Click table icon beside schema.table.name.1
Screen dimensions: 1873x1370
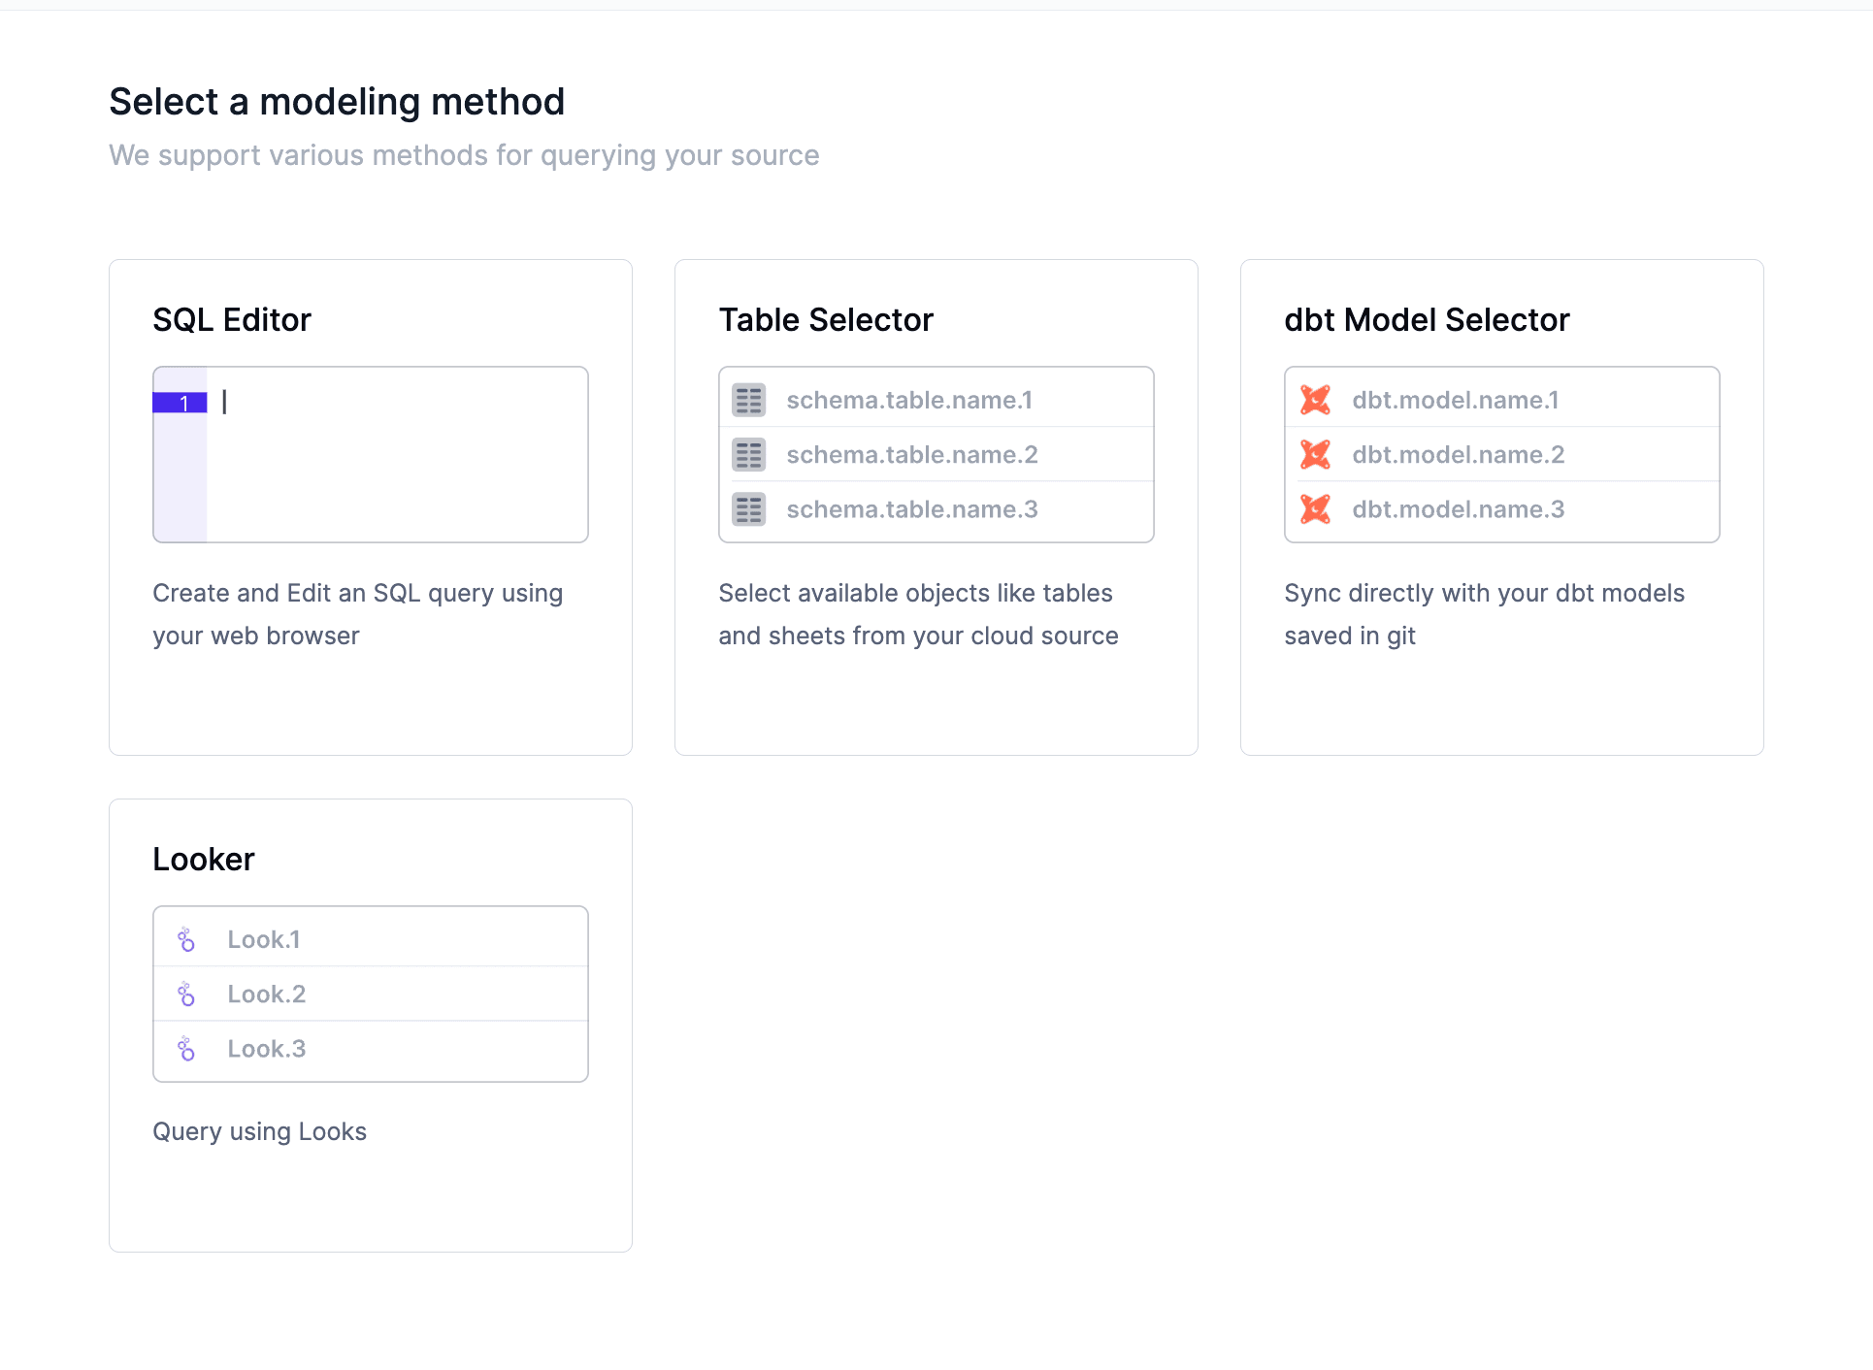click(748, 400)
